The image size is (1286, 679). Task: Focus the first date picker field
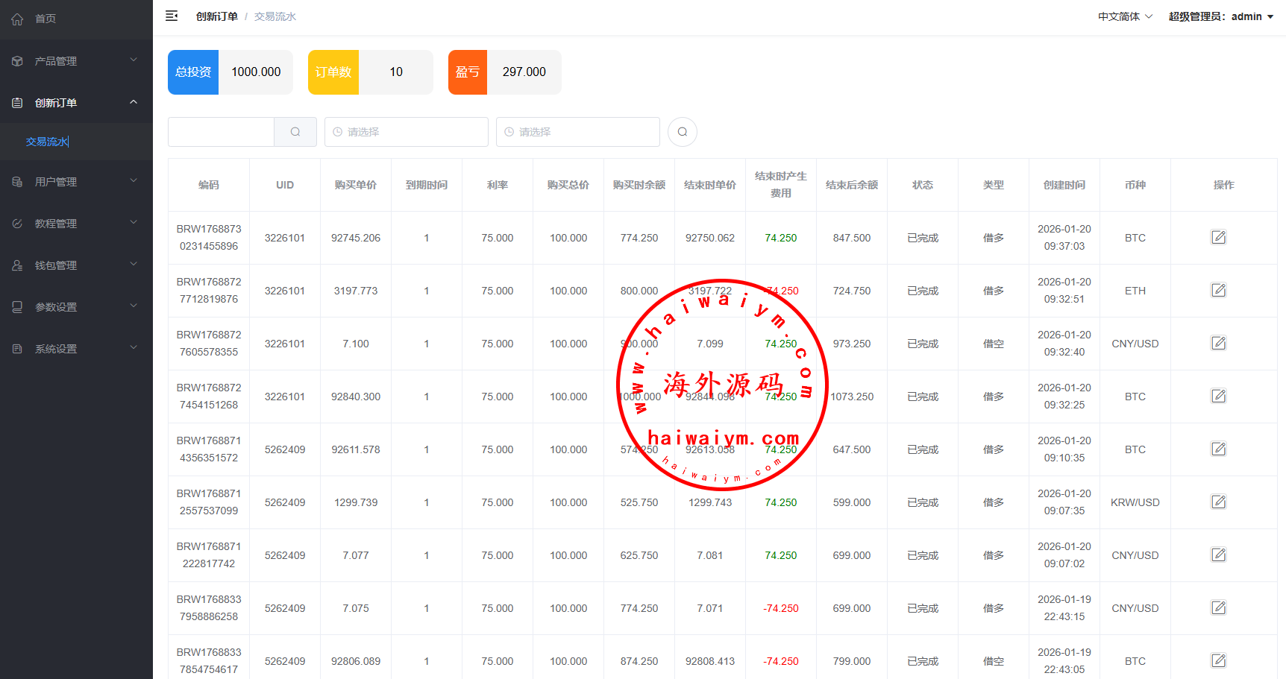(x=407, y=132)
